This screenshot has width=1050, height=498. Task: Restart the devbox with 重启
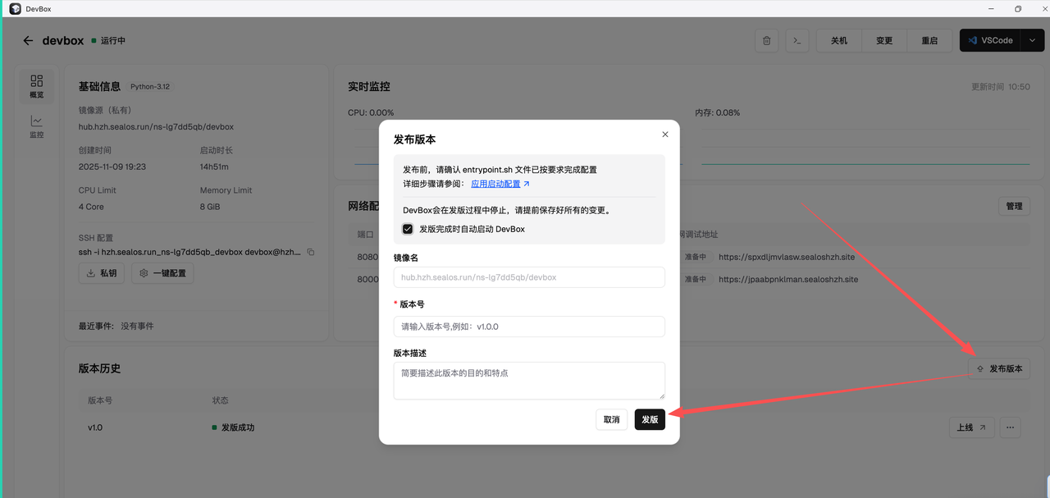coord(929,39)
